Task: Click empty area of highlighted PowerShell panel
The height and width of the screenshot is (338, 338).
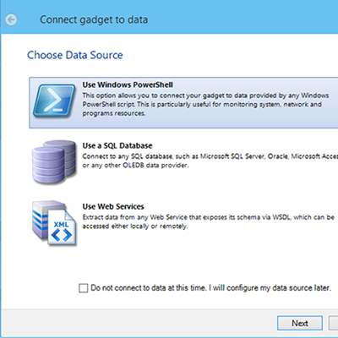Action: click(x=239, y=123)
